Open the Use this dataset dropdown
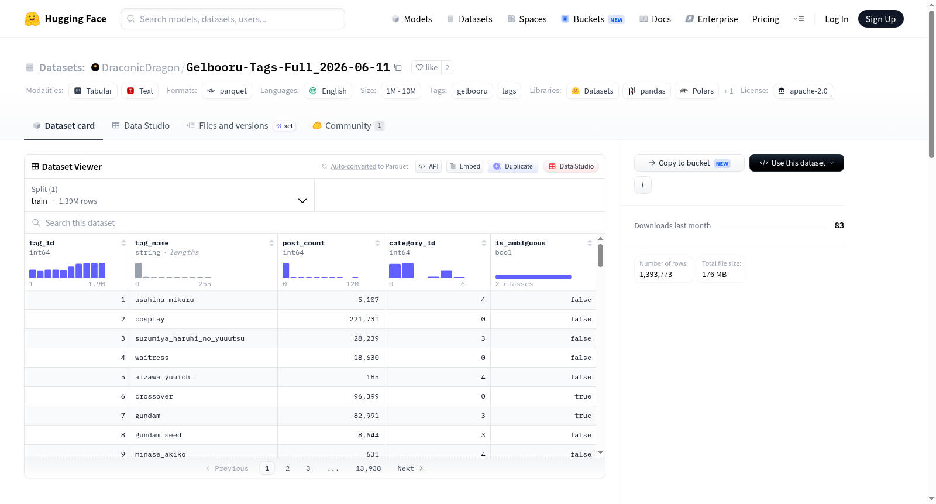 [797, 163]
